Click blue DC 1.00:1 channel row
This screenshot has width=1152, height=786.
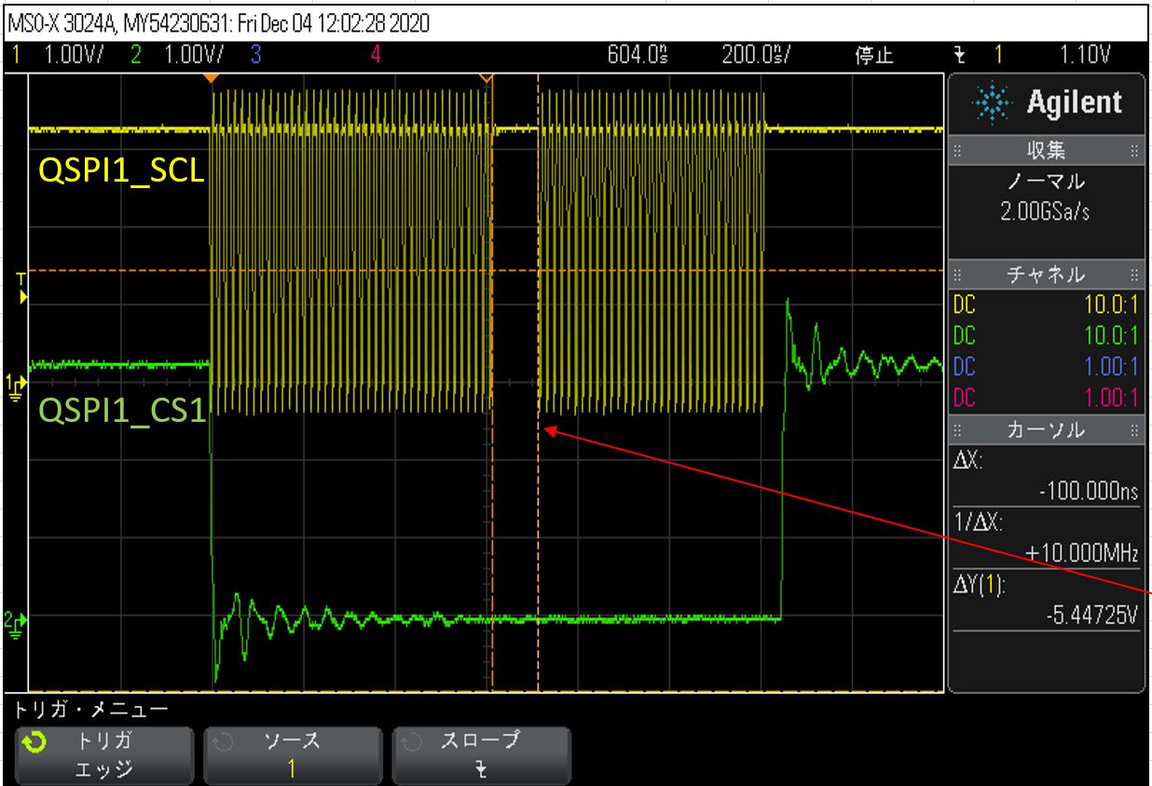(1046, 366)
